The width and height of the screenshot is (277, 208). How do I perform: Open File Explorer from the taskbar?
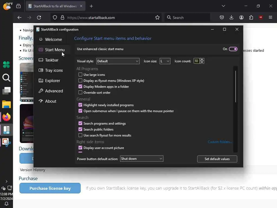6,104
